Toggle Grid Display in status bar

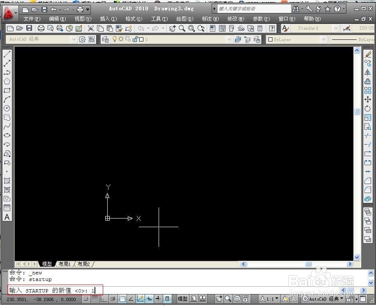coord(95,299)
